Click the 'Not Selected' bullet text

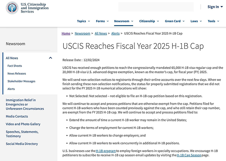pos(136,96)
